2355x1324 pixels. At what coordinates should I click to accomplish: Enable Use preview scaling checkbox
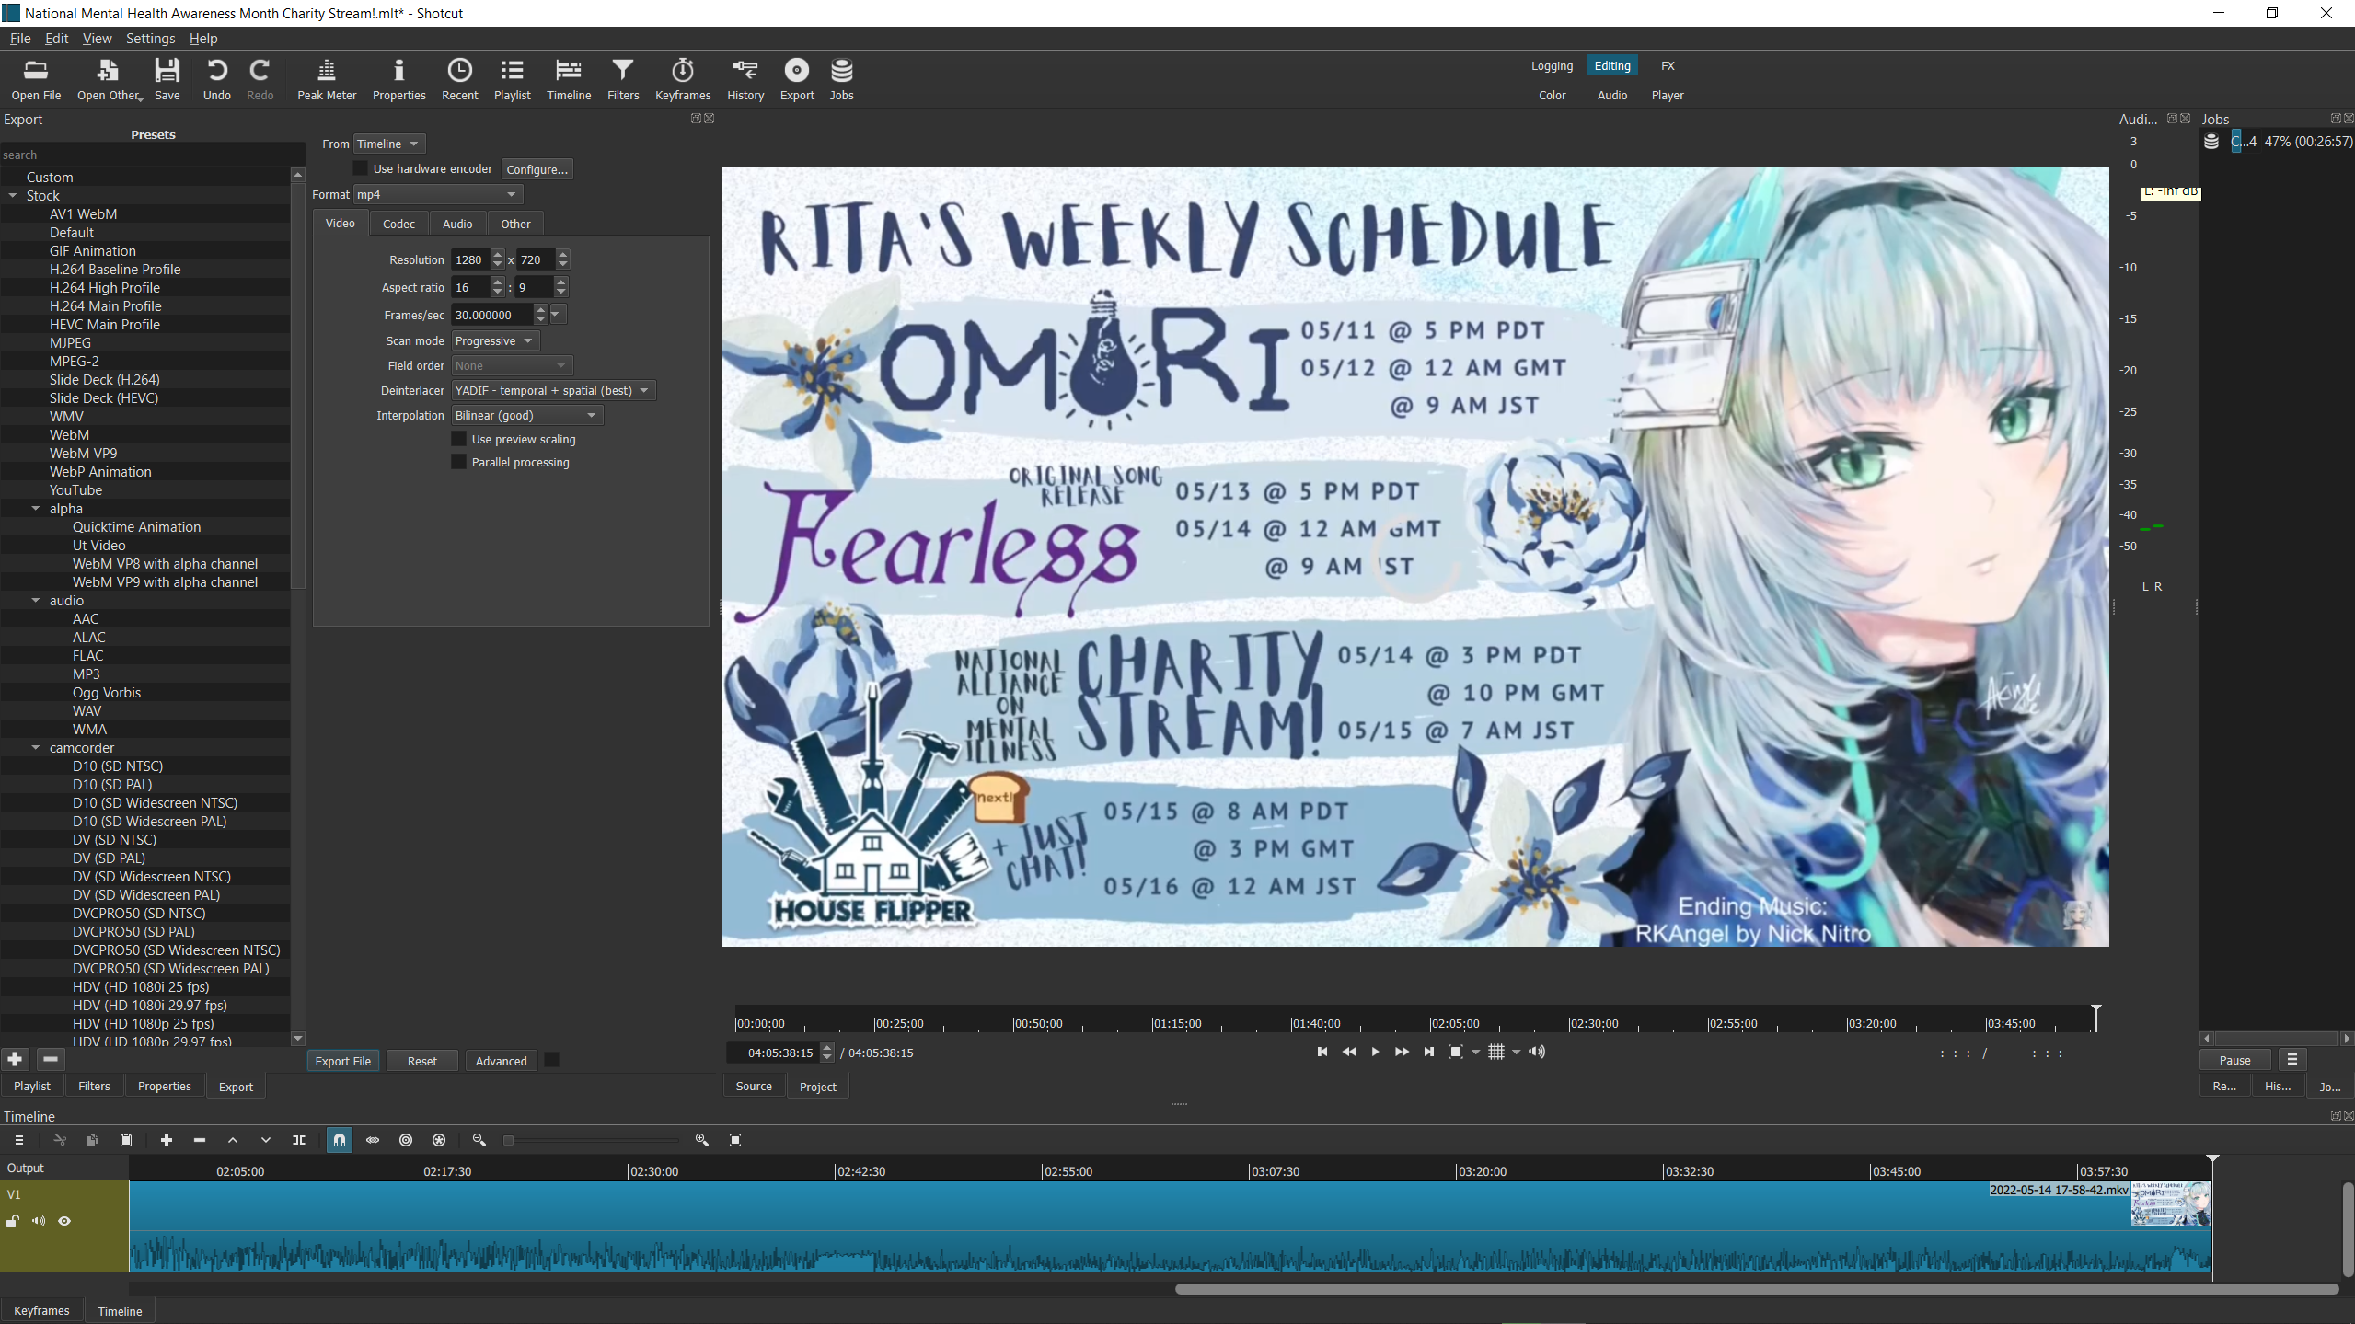point(458,439)
